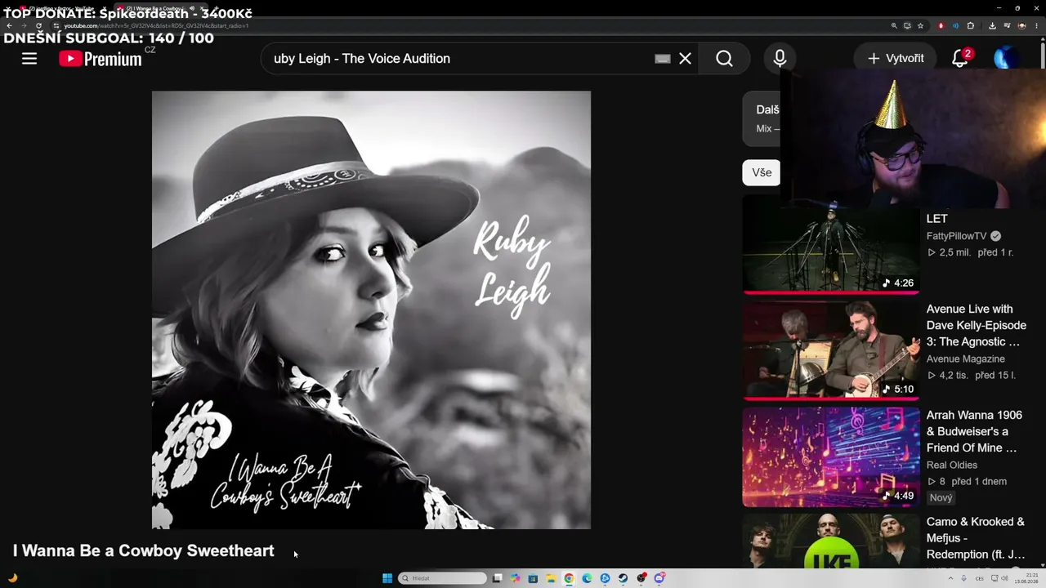
Task: Click the install app icon in address bar
Action: 907,26
